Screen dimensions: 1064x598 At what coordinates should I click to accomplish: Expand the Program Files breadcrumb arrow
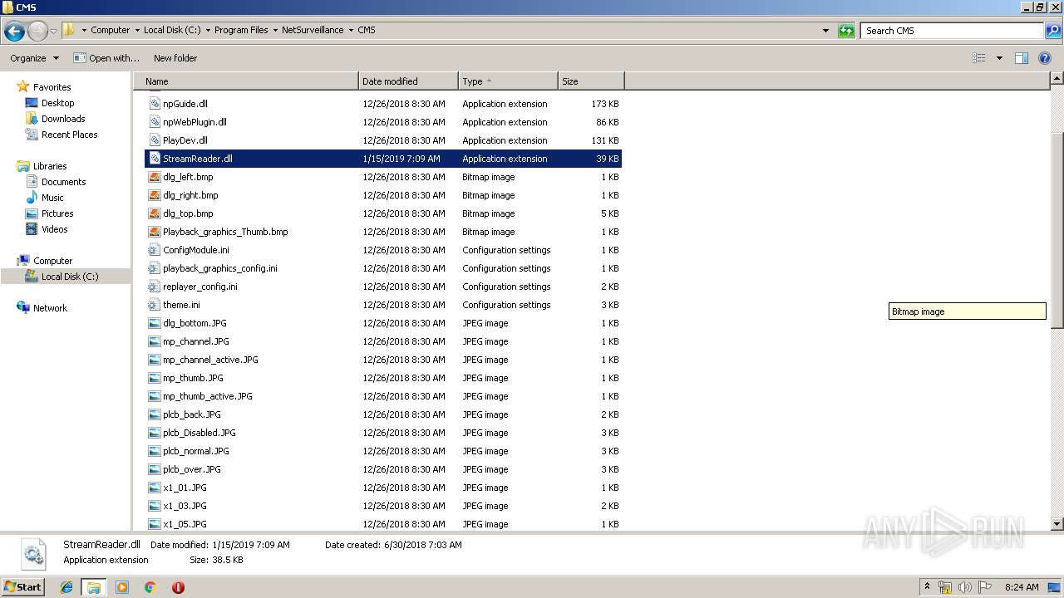tap(275, 30)
